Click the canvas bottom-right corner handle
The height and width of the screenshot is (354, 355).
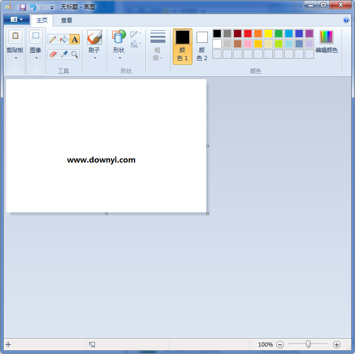(208, 213)
